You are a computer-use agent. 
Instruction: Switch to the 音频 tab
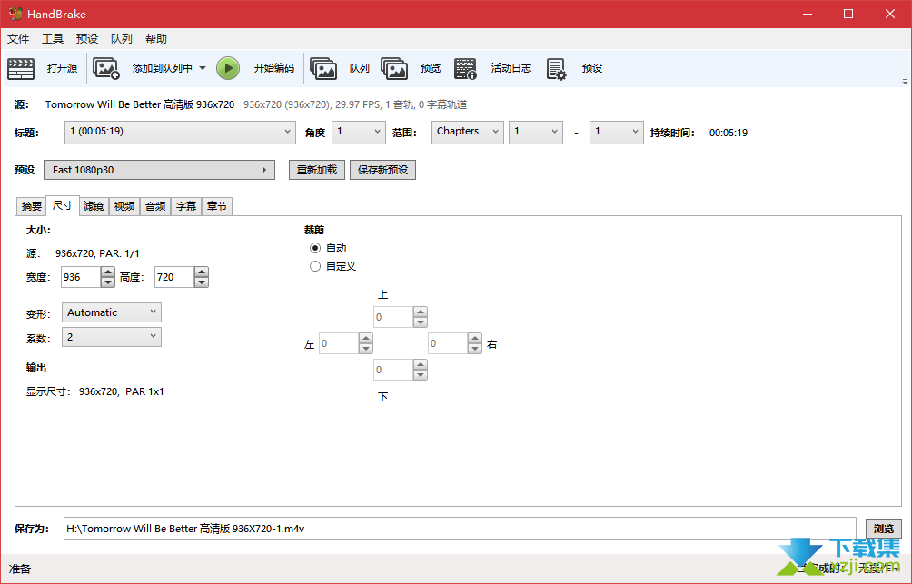click(x=155, y=206)
